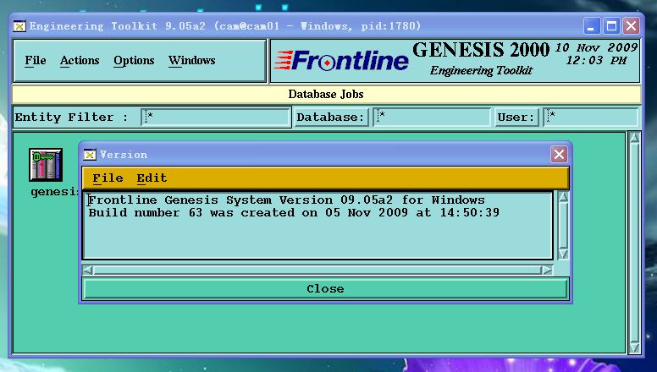The height and width of the screenshot is (372, 657).
Task: Click the date "10 Nov 2009" text
Action: tap(597, 47)
